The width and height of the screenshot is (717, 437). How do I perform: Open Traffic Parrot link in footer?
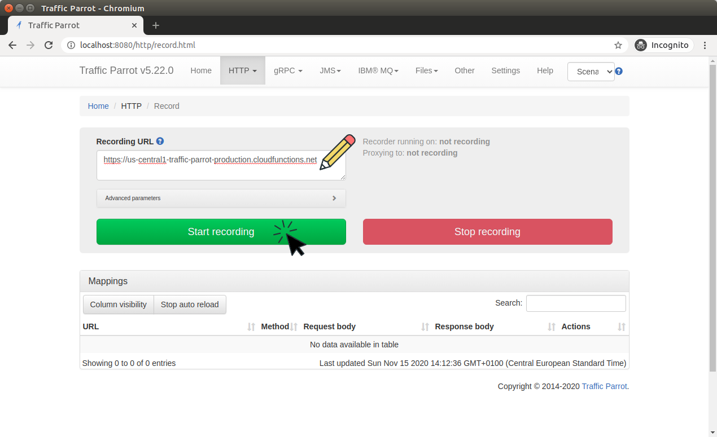pos(604,386)
